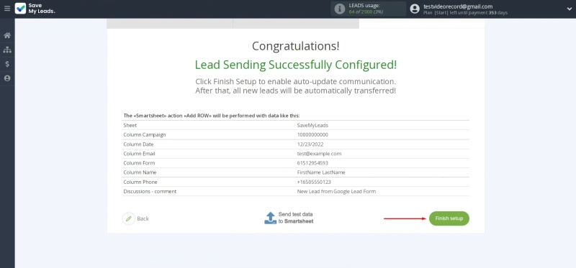Click the SaveMyLeads checkmark logo
Screen dimensions: 576x268
pos(20,9)
